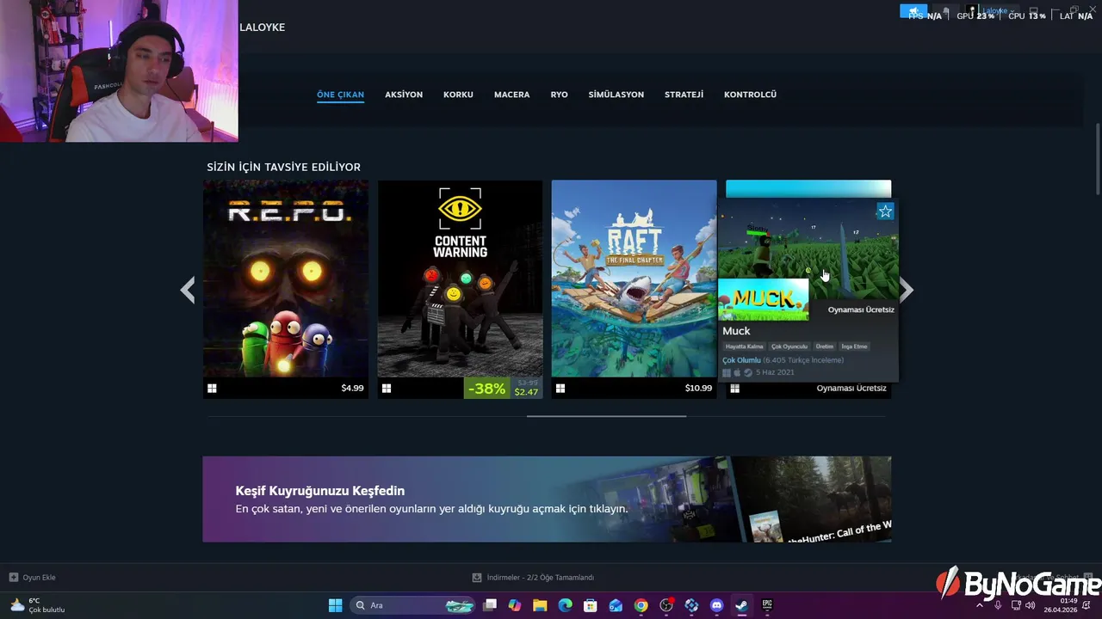This screenshot has height=619, width=1102.
Task: Click the Muck title text
Action: 736,331
